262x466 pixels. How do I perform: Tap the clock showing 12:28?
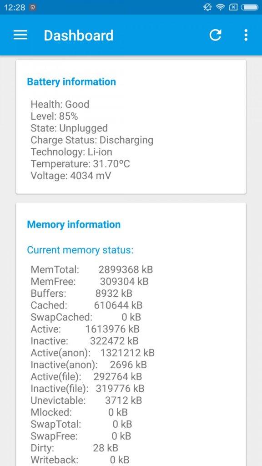pyautogui.click(x=15, y=8)
